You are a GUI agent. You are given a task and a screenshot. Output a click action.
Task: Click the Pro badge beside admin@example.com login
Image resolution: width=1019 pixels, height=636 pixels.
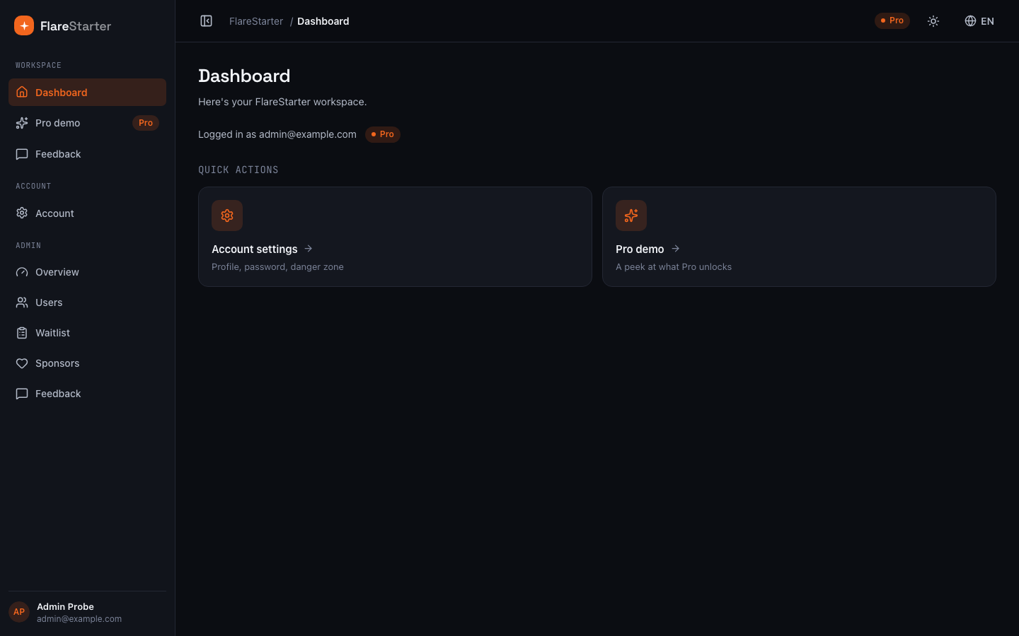(383, 134)
